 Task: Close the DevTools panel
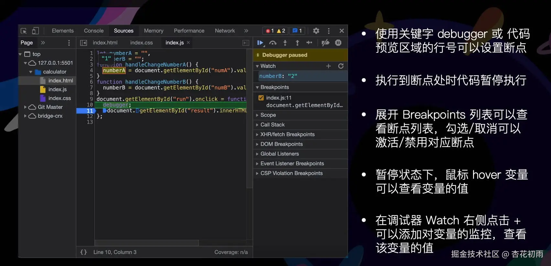click(x=341, y=31)
